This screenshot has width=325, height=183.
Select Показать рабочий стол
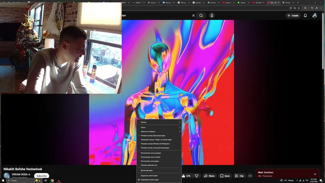click(x=159, y=165)
